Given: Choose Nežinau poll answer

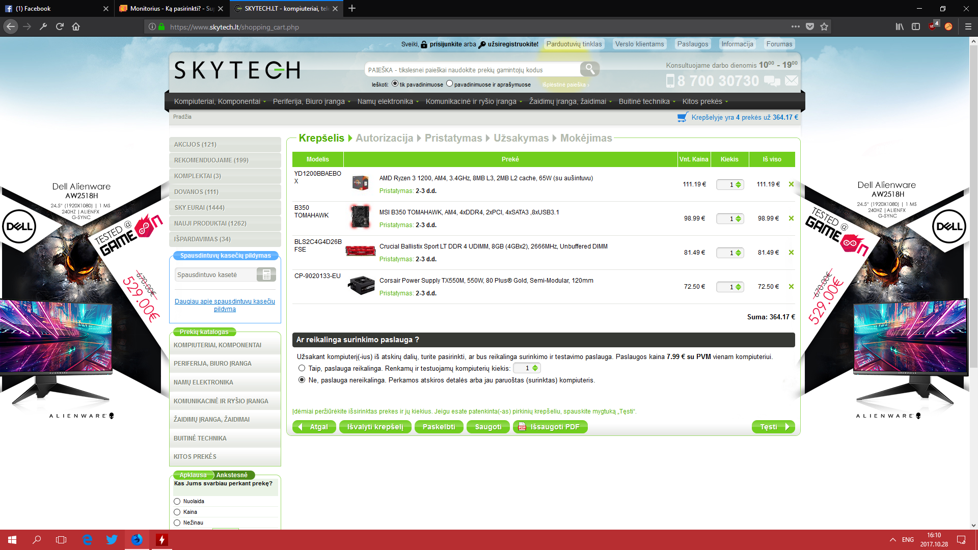Looking at the screenshot, I should [177, 523].
